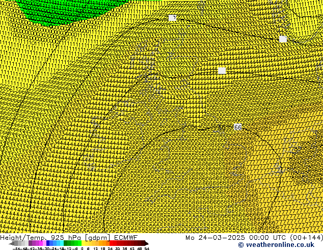Click the 'Mo 24-03-2025 00:00 UTC (00+144)' timestamp
This screenshot has height=250, width=323.
254,238
